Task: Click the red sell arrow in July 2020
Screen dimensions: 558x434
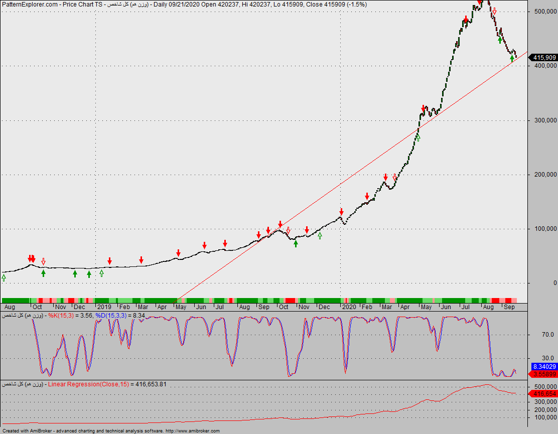Action: (466, 19)
